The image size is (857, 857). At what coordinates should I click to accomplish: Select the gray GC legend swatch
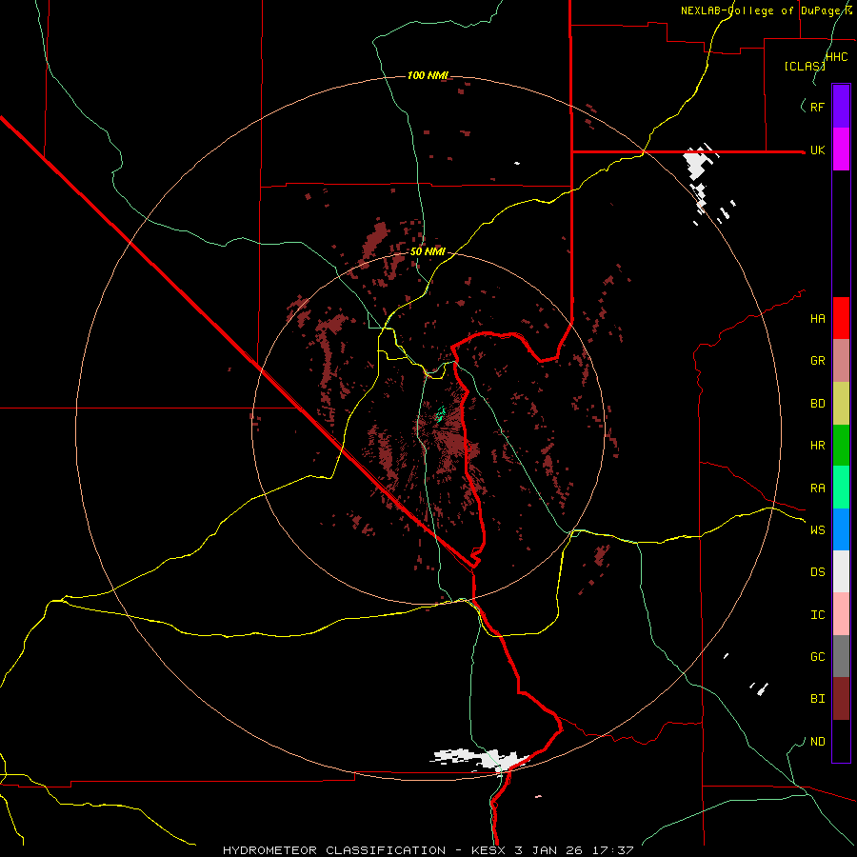[x=841, y=656]
